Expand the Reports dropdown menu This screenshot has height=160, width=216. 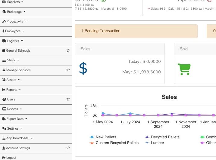pos(12,90)
